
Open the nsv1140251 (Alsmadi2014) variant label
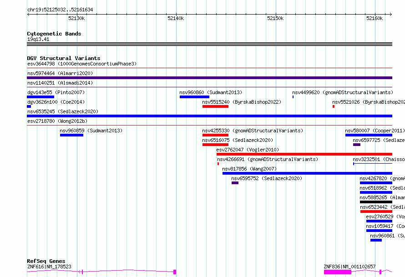tap(60, 83)
